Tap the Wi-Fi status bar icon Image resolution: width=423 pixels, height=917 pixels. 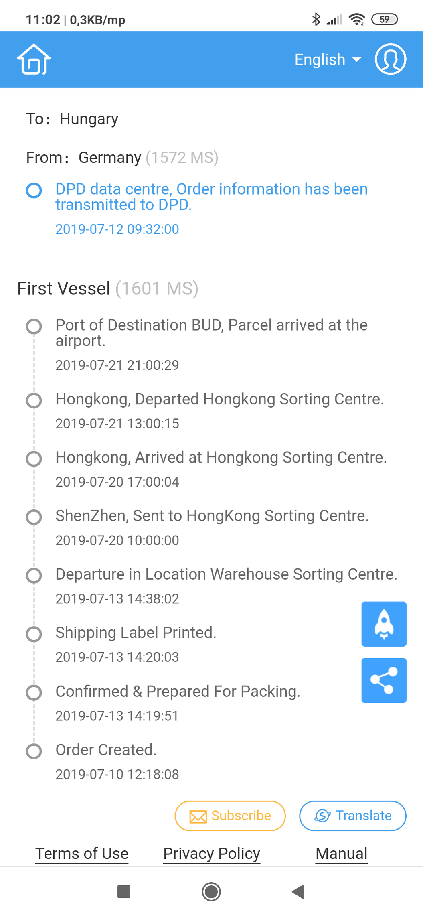356,19
